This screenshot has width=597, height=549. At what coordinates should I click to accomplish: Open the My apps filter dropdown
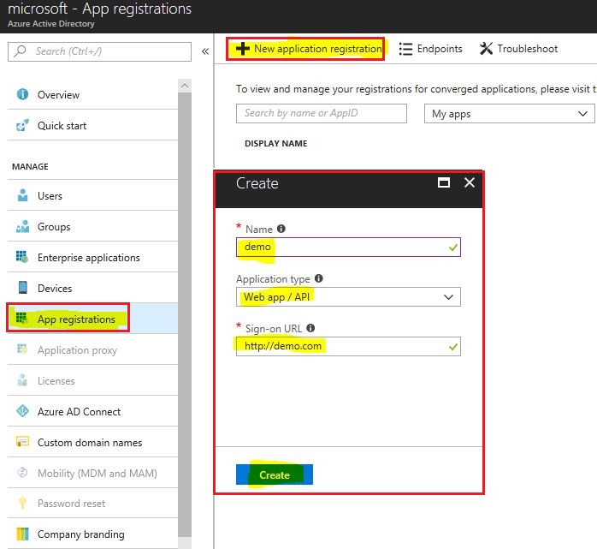(x=509, y=114)
